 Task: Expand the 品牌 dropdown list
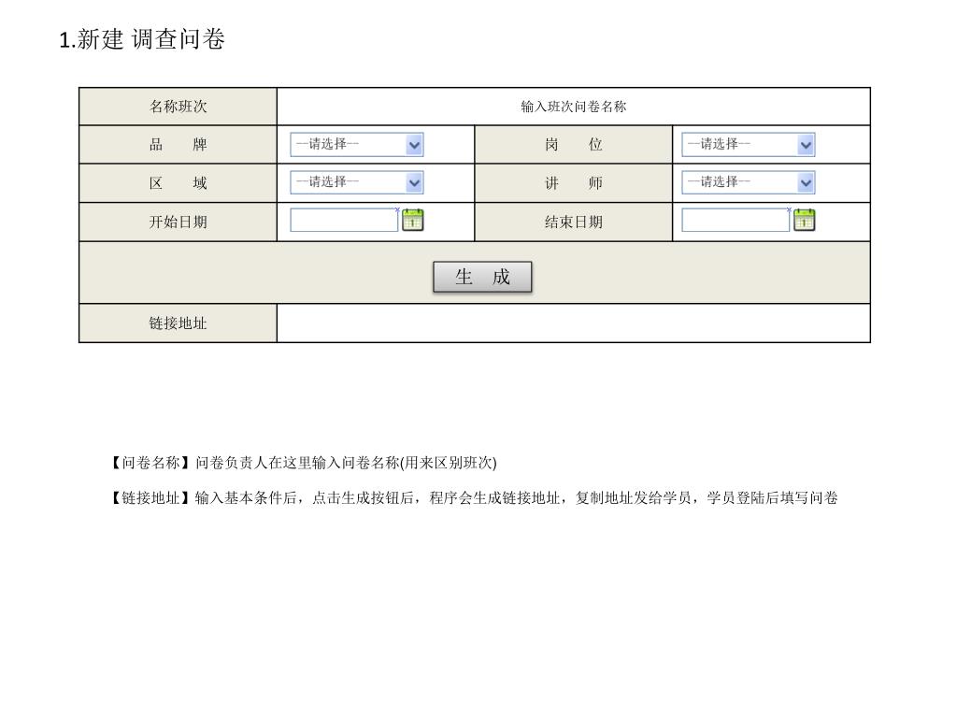[x=357, y=145]
